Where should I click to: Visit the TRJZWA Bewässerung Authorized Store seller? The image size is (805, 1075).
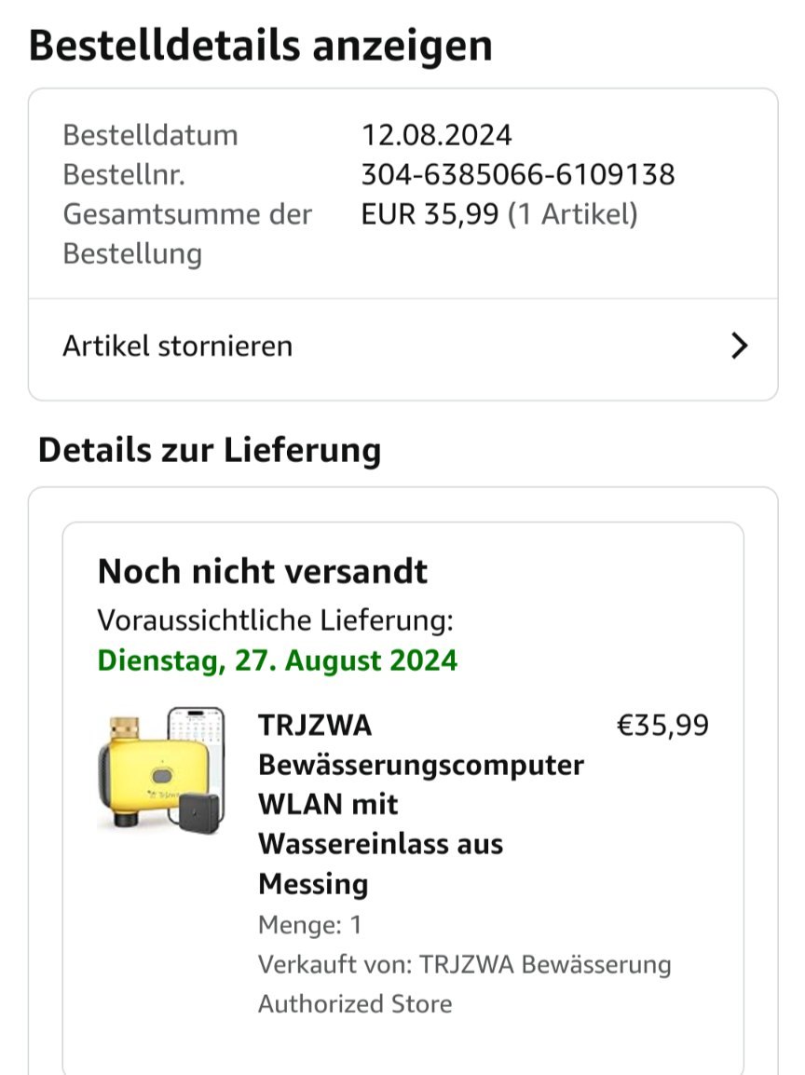click(x=465, y=984)
